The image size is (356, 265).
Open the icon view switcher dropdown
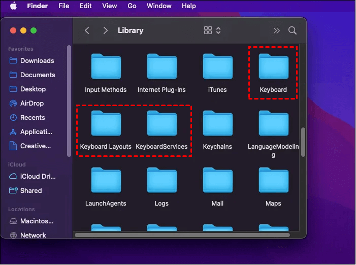point(212,30)
